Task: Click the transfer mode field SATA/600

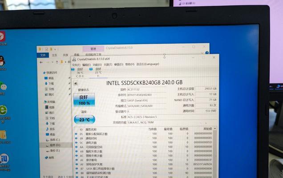Action: tap(146, 106)
